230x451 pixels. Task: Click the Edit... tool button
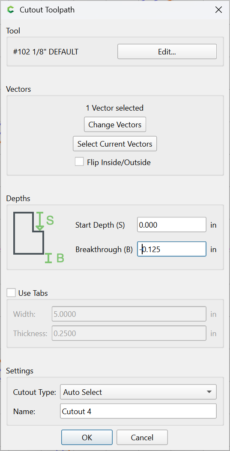tap(167, 51)
